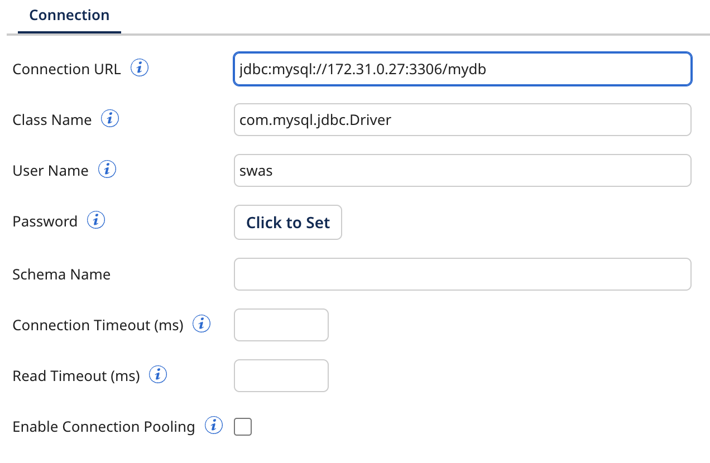Click the Password info icon
Viewport: 710px width, 463px height.
95,220
